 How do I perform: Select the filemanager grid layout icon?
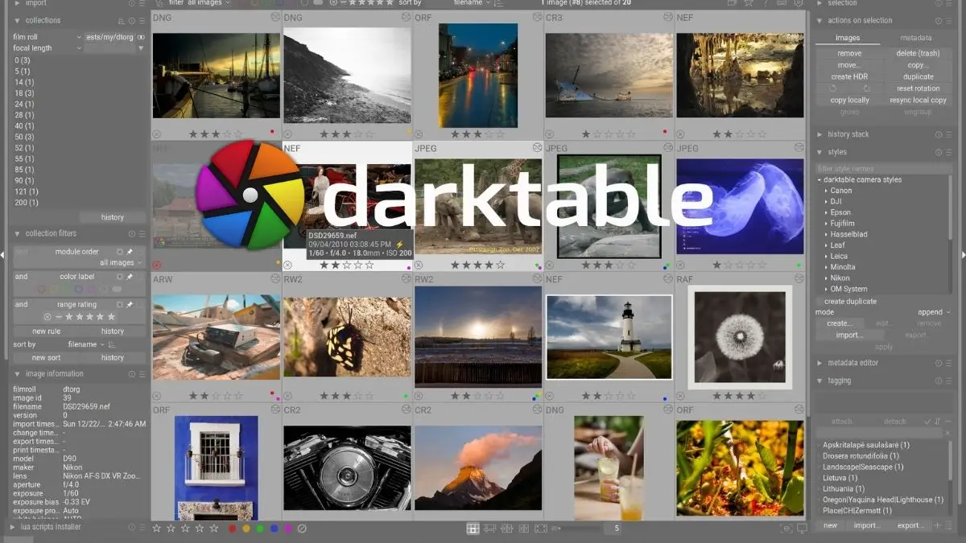tap(473, 529)
